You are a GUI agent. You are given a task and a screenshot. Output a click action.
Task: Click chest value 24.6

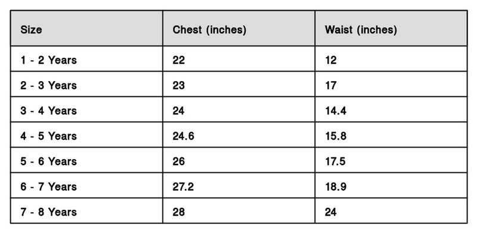pyautogui.click(x=183, y=136)
